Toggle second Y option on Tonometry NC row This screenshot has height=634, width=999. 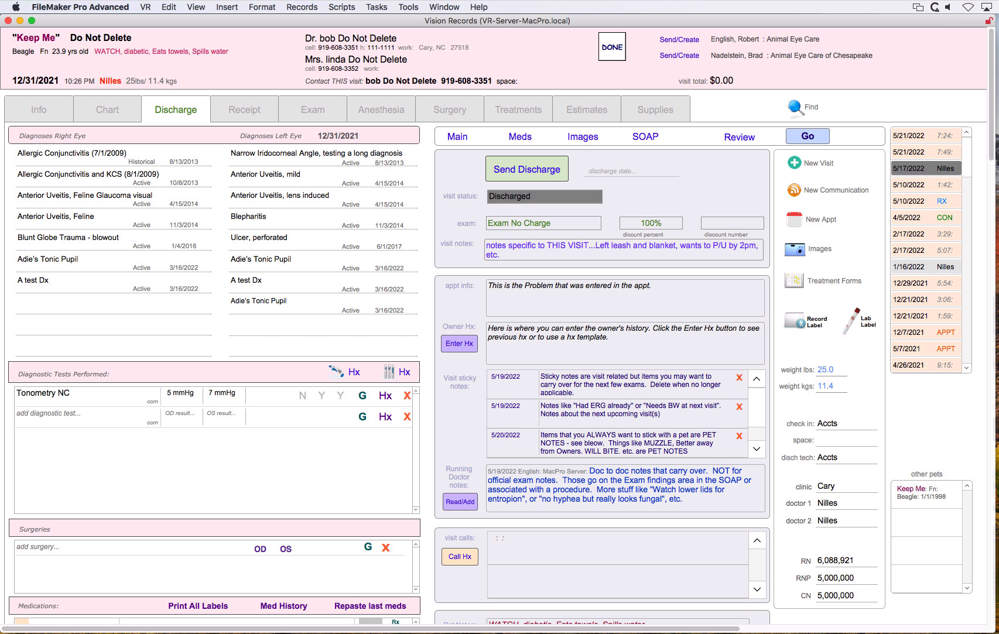click(340, 396)
